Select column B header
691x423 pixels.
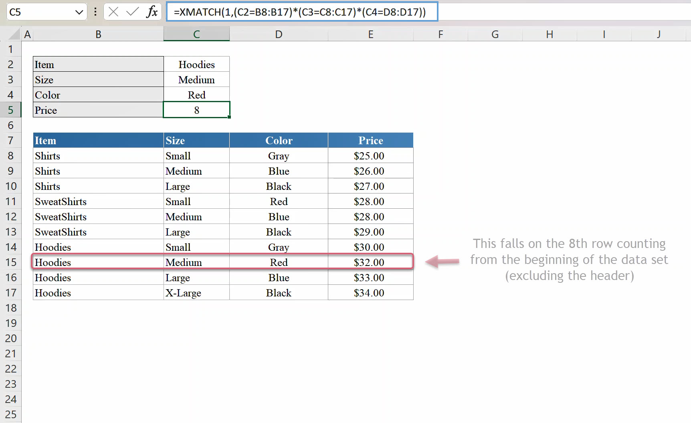coord(98,34)
